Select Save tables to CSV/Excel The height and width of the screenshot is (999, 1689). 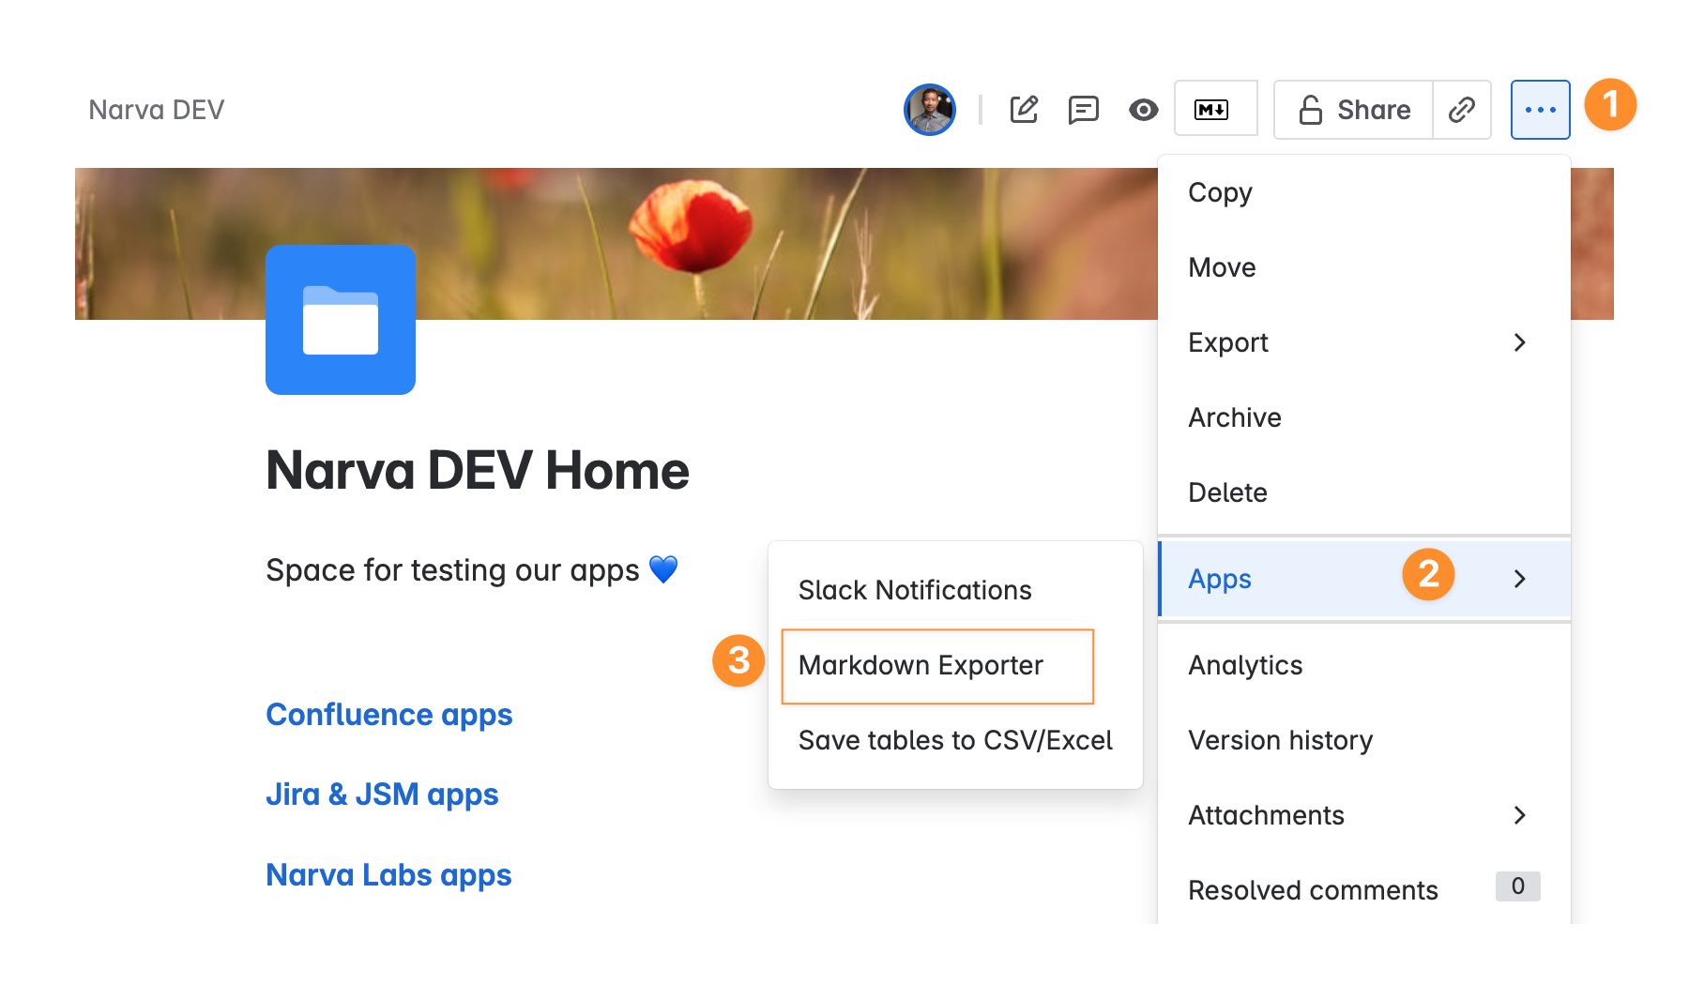[954, 740]
